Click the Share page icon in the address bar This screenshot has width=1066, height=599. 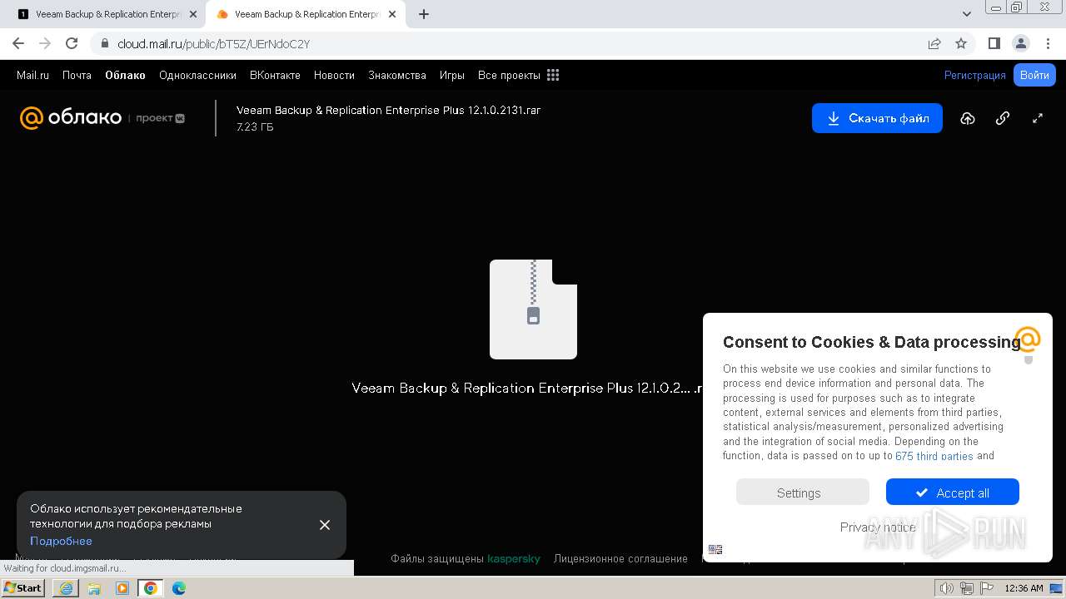934,43
